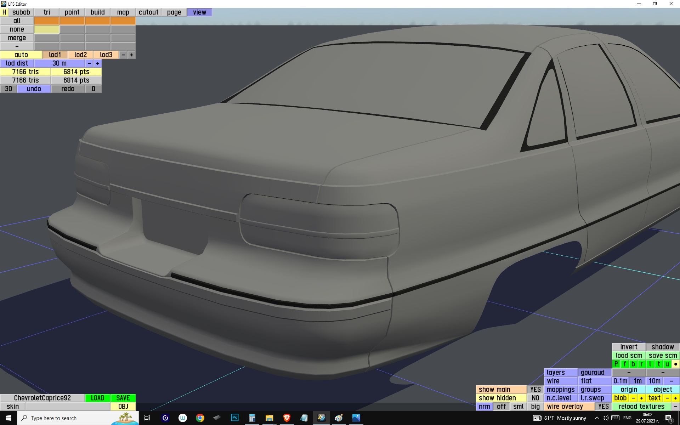Increase text size with plus

(675, 398)
